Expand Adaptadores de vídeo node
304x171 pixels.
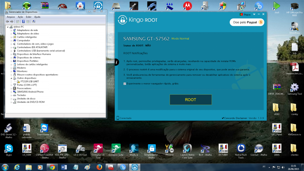click(x=11, y=34)
